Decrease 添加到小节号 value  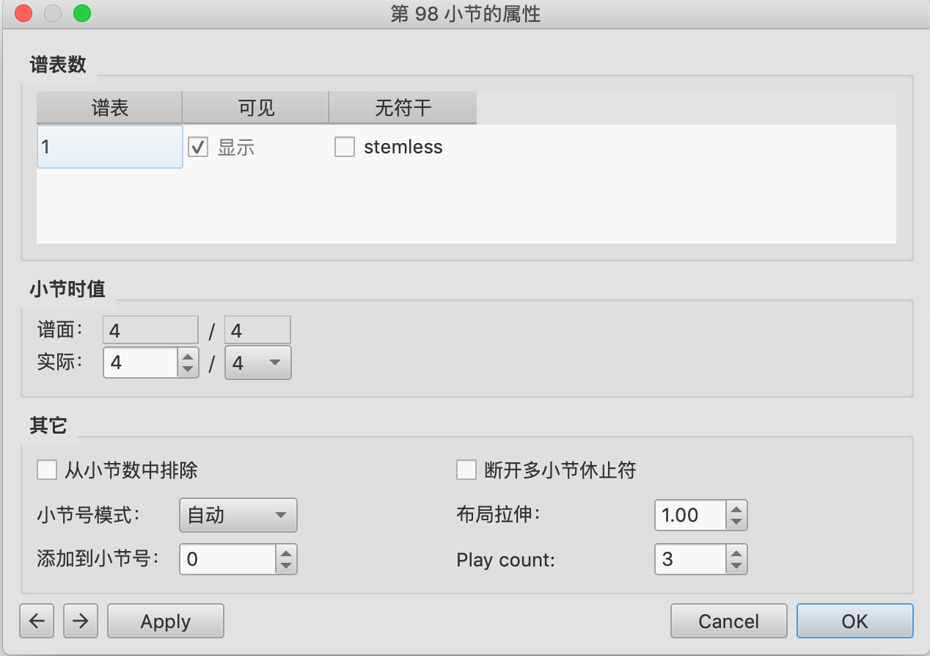coord(286,566)
